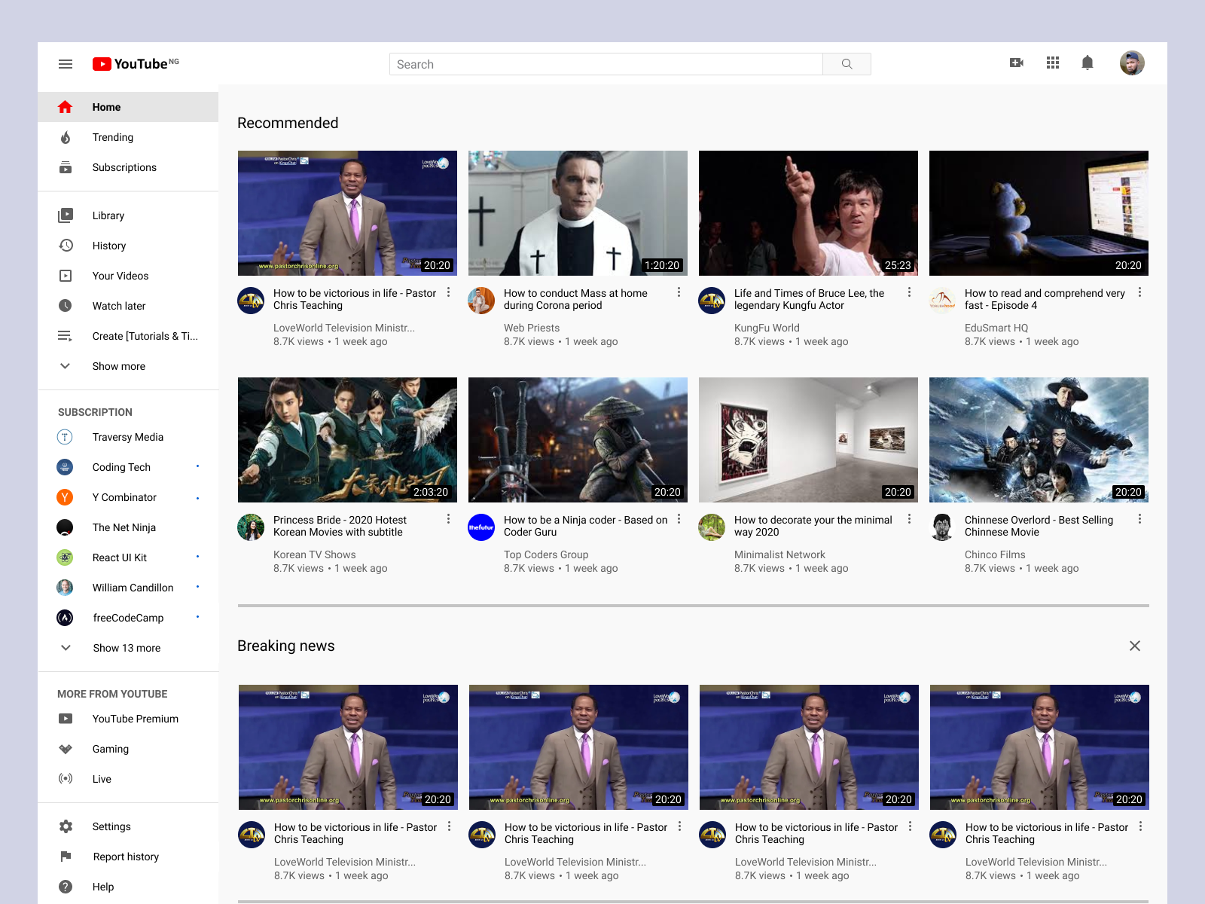This screenshot has width=1205, height=904.
Task: Open Library from the sidebar
Action: click(108, 215)
